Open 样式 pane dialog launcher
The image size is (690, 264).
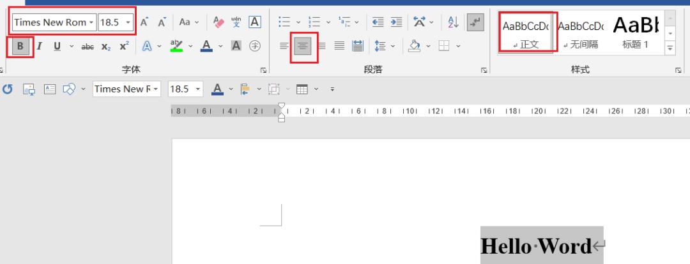[678, 70]
